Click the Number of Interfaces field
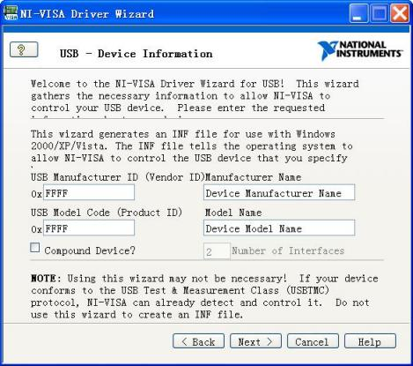 point(217,251)
